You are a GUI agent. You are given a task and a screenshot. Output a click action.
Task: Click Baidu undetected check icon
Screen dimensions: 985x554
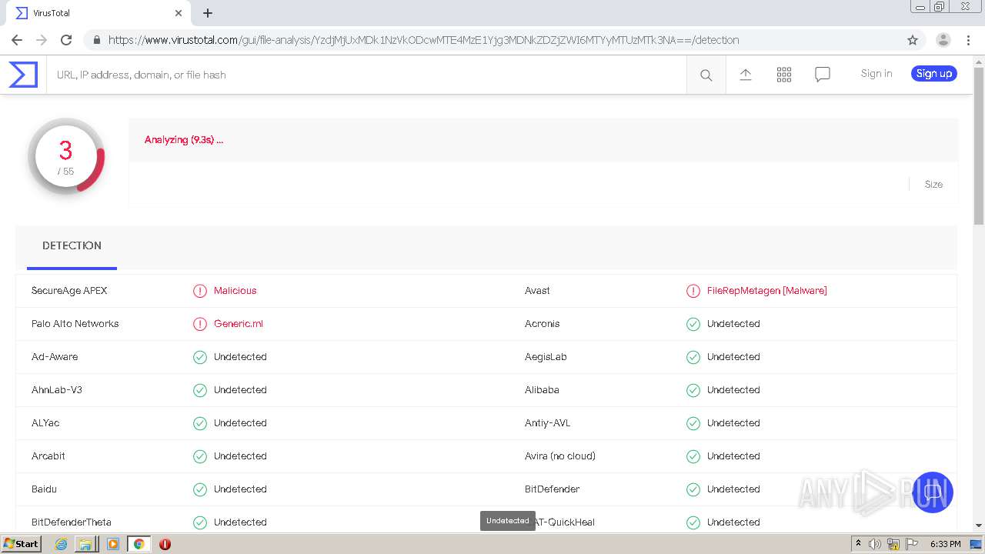[x=200, y=489]
